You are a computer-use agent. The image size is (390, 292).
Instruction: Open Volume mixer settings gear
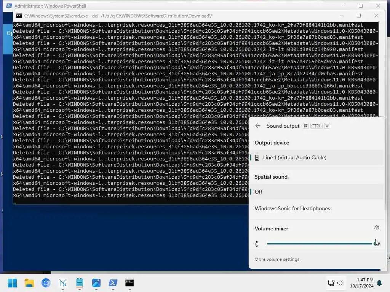[x=377, y=228]
